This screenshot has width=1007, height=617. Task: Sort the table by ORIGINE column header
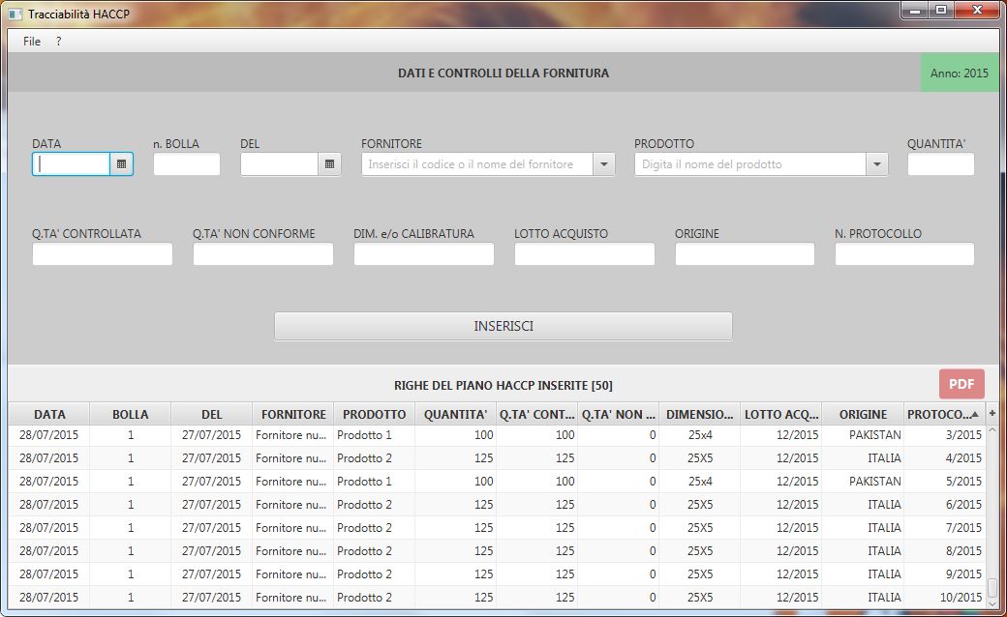(x=862, y=414)
